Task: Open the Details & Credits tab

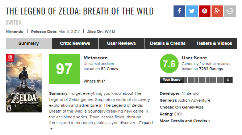Action: click(x=168, y=44)
